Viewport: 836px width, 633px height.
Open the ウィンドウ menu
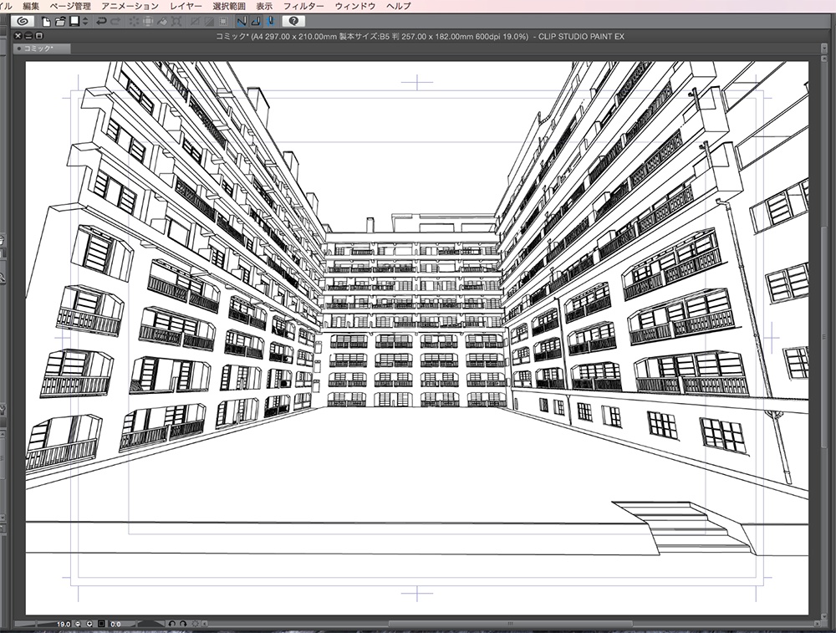tap(355, 6)
